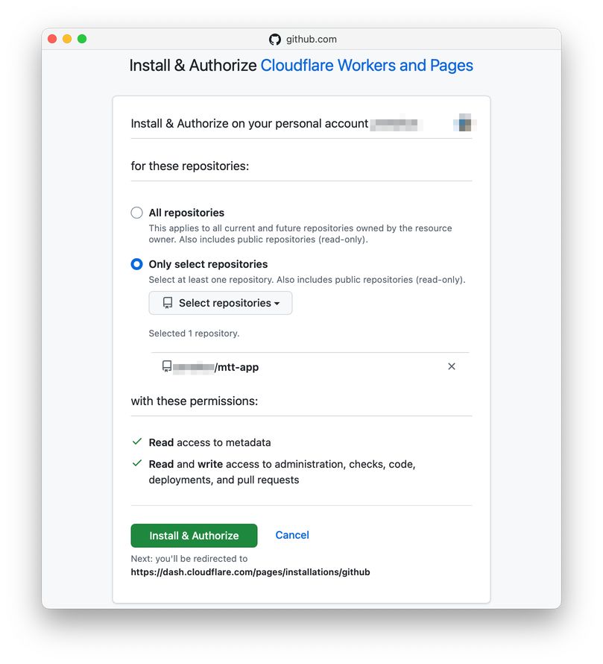Open the Cloudflare Workers and Pages link
The width and height of the screenshot is (603, 664).
coord(367,65)
